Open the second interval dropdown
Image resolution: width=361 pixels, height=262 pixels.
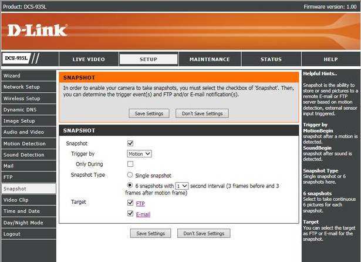point(182,186)
